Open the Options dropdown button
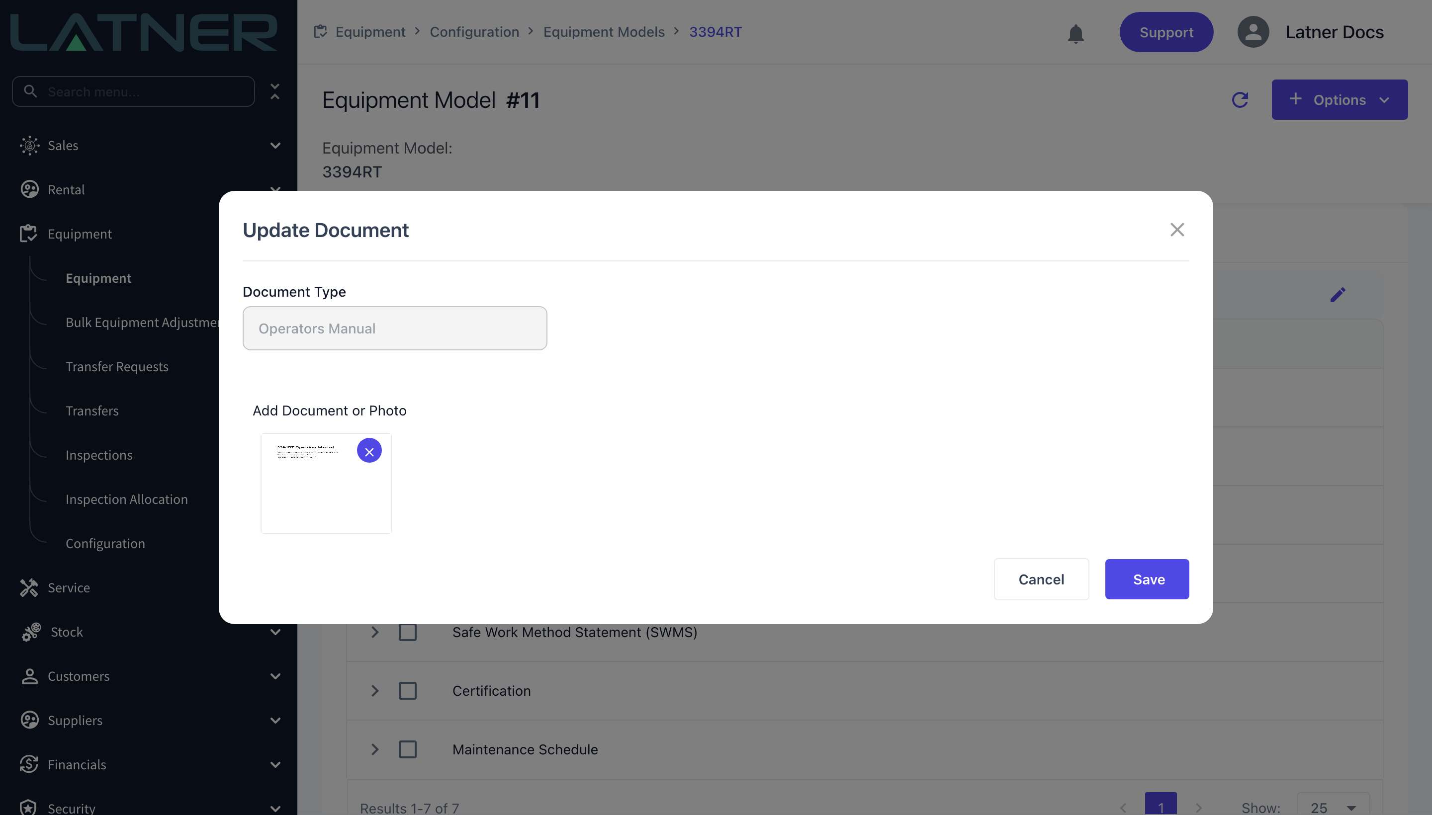Screen dimensions: 1432x815 click(1340, 99)
